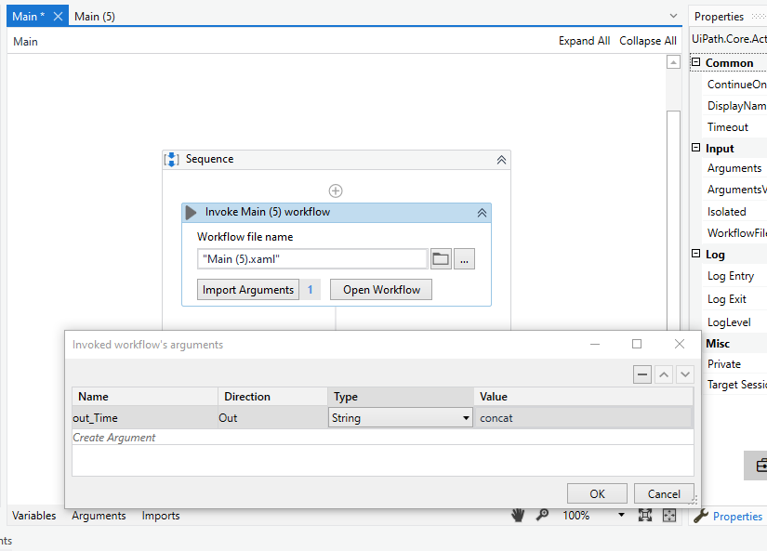Click the plus icon to add activity
This screenshot has height=551, width=767.
336,190
